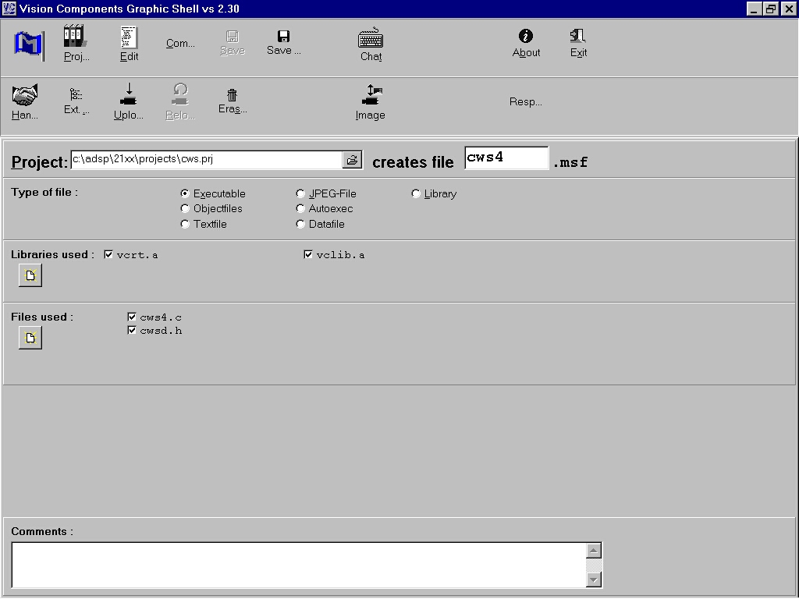This screenshot has width=799, height=599.
Task: Select the Executable radio button
Action: coord(185,193)
